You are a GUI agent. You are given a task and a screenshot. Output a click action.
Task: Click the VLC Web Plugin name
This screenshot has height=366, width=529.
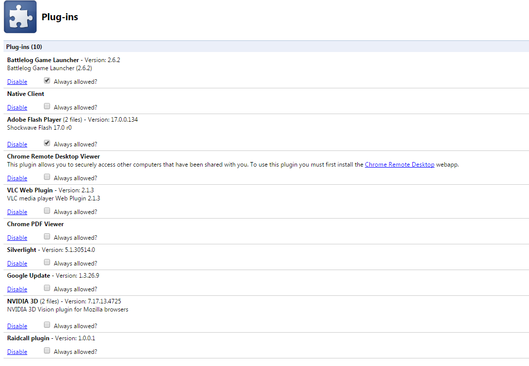click(30, 190)
